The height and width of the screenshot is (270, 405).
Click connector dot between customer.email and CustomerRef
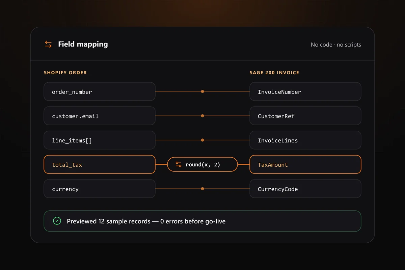click(x=202, y=116)
